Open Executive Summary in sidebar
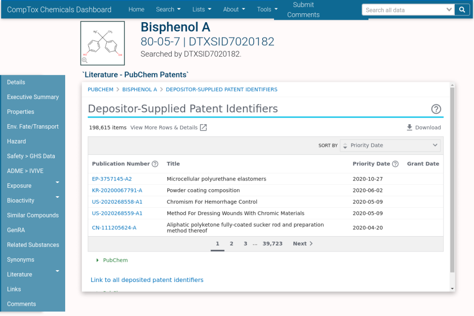This screenshot has height=316, width=474. click(x=33, y=97)
